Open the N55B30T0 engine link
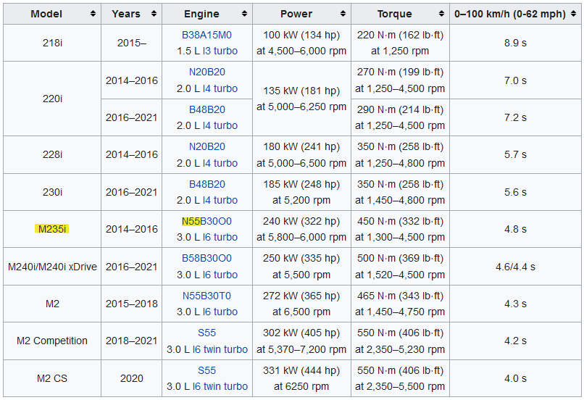Screen dimensions: 584x400 point(207,296)
